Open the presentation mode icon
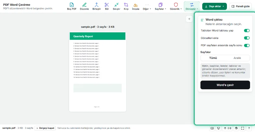This screenshot has width=255, height=132. pyautogui.click(x=218, y=128)
